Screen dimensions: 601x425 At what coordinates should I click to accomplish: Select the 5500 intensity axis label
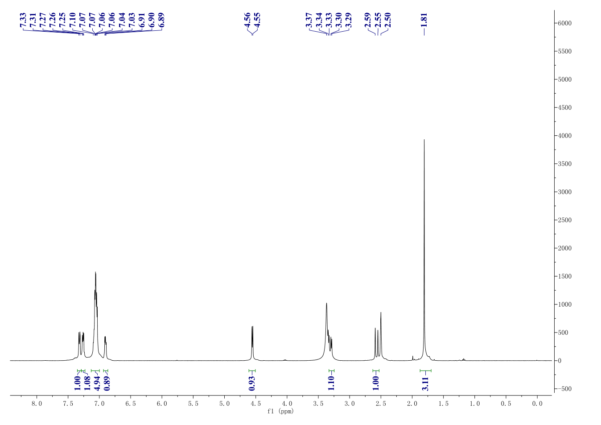pos(565,51)
